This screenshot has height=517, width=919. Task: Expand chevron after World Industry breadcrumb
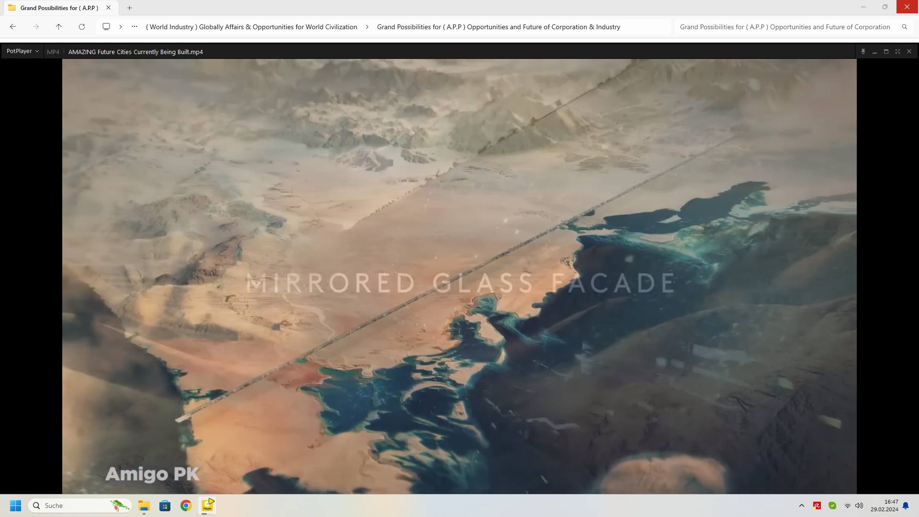(367, 27)
